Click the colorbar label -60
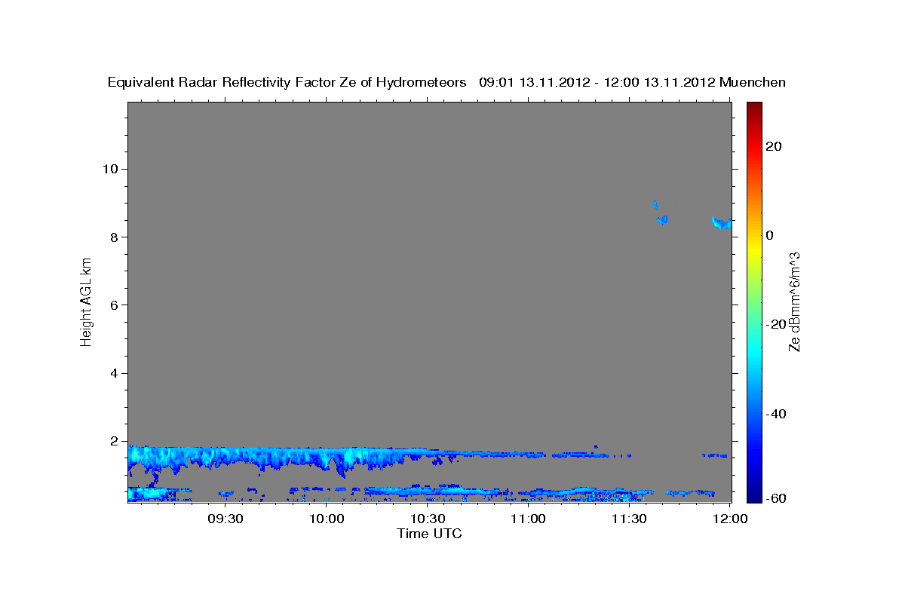 tap(776, 498)
